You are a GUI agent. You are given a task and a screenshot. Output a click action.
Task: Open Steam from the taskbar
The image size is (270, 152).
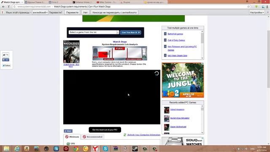[135, 149]
